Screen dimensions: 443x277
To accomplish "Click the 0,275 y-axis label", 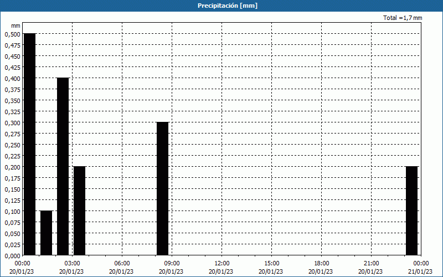I will (x=13, y=134).
